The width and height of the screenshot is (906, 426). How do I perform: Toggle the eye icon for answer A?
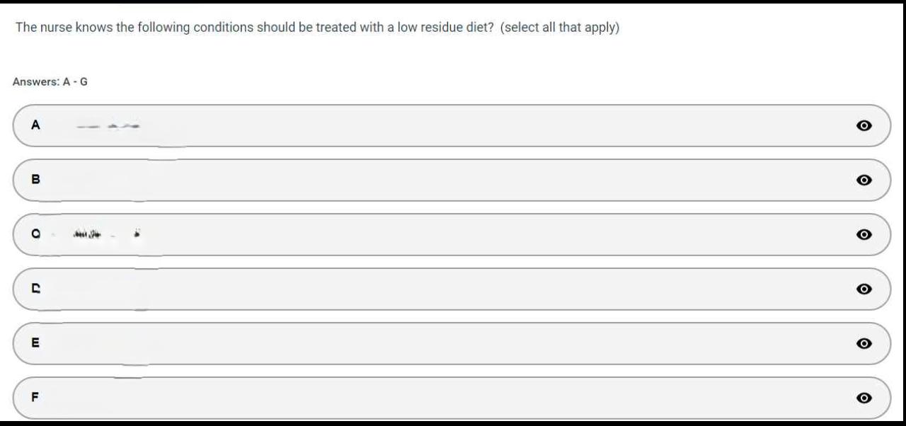pyautogui.click(x=864, y=126)
